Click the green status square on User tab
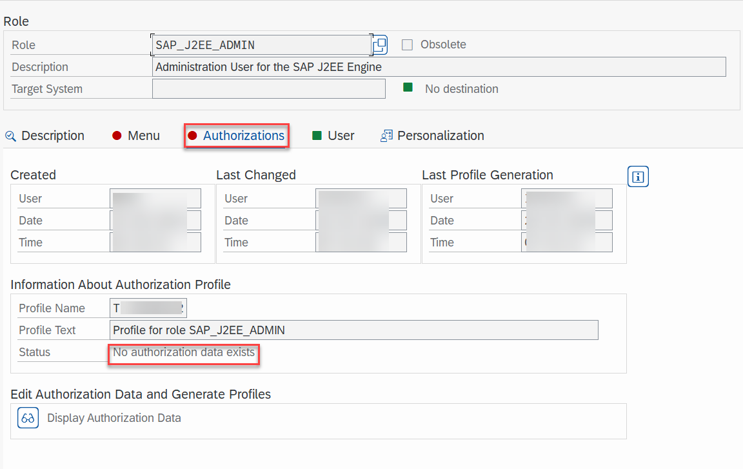 317,135
